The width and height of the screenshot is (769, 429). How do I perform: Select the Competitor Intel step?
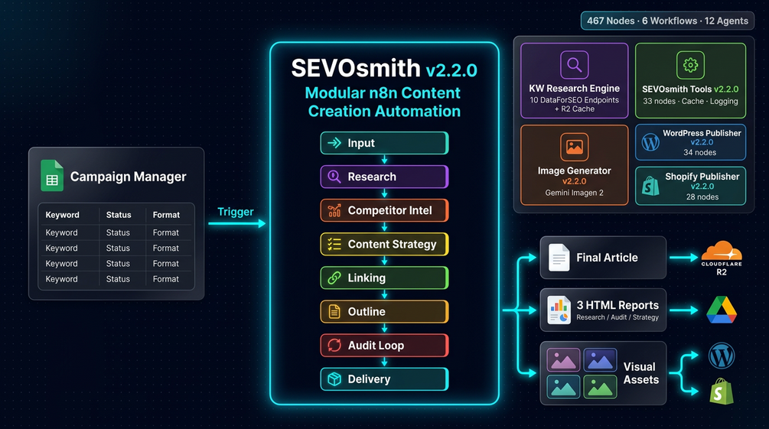click(384, 210)
